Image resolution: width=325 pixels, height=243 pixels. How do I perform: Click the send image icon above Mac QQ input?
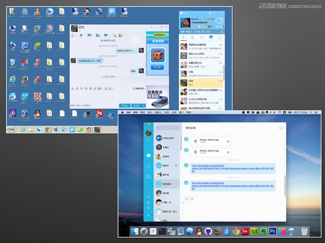coord(187,199)
